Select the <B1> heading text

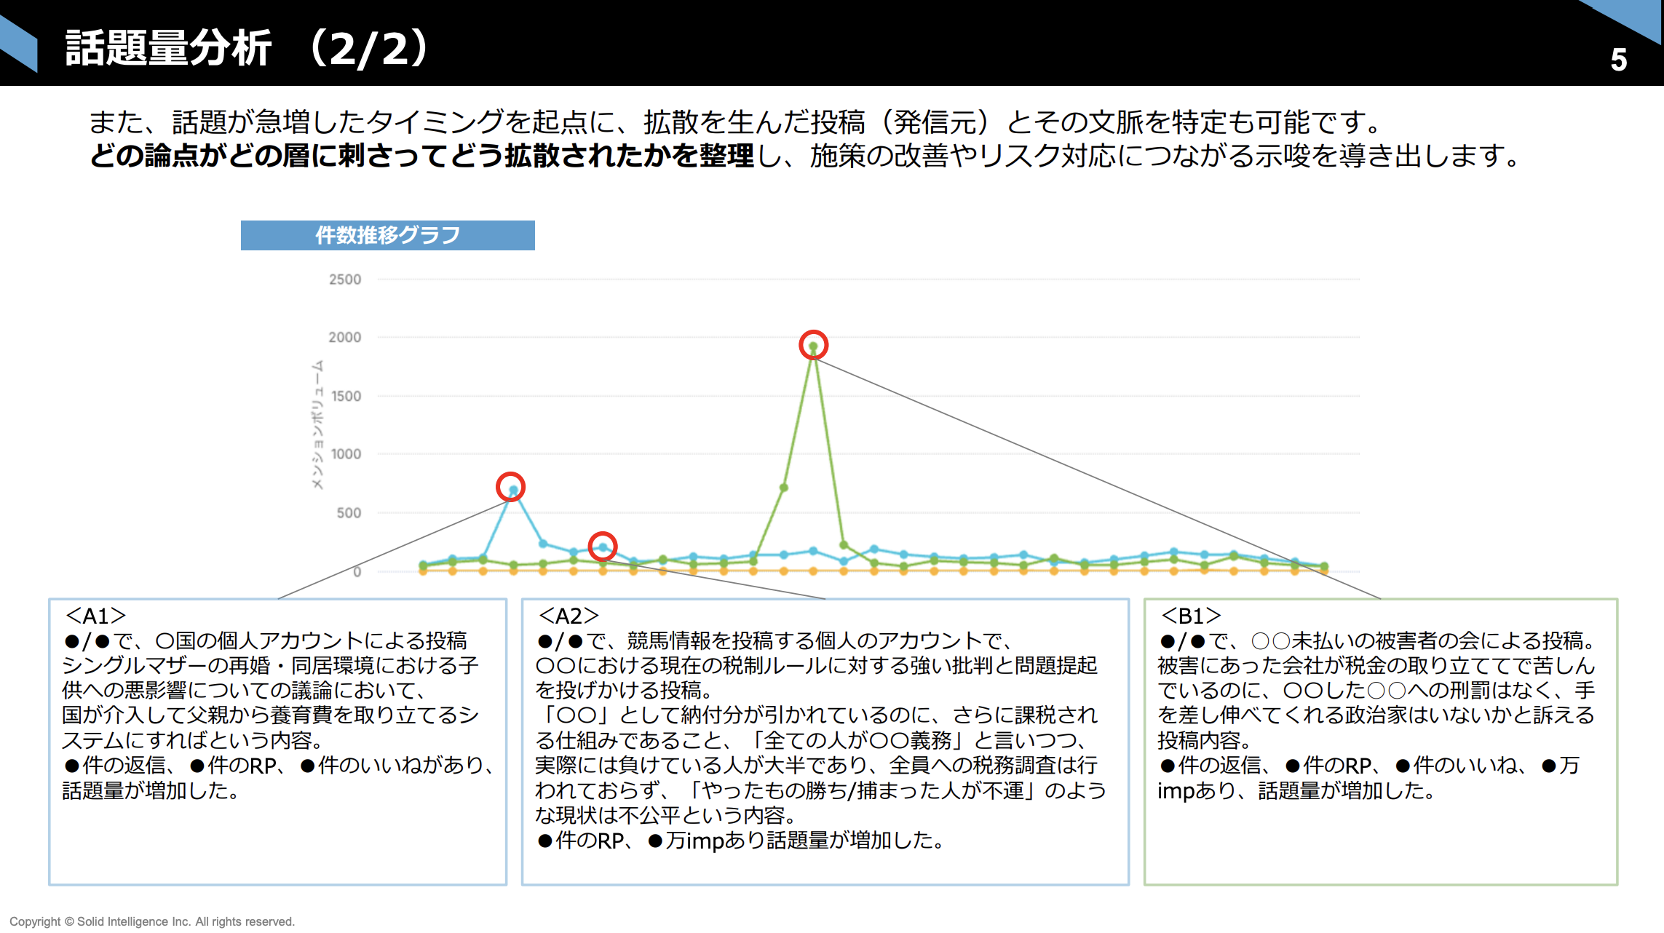click(1191, 616)
